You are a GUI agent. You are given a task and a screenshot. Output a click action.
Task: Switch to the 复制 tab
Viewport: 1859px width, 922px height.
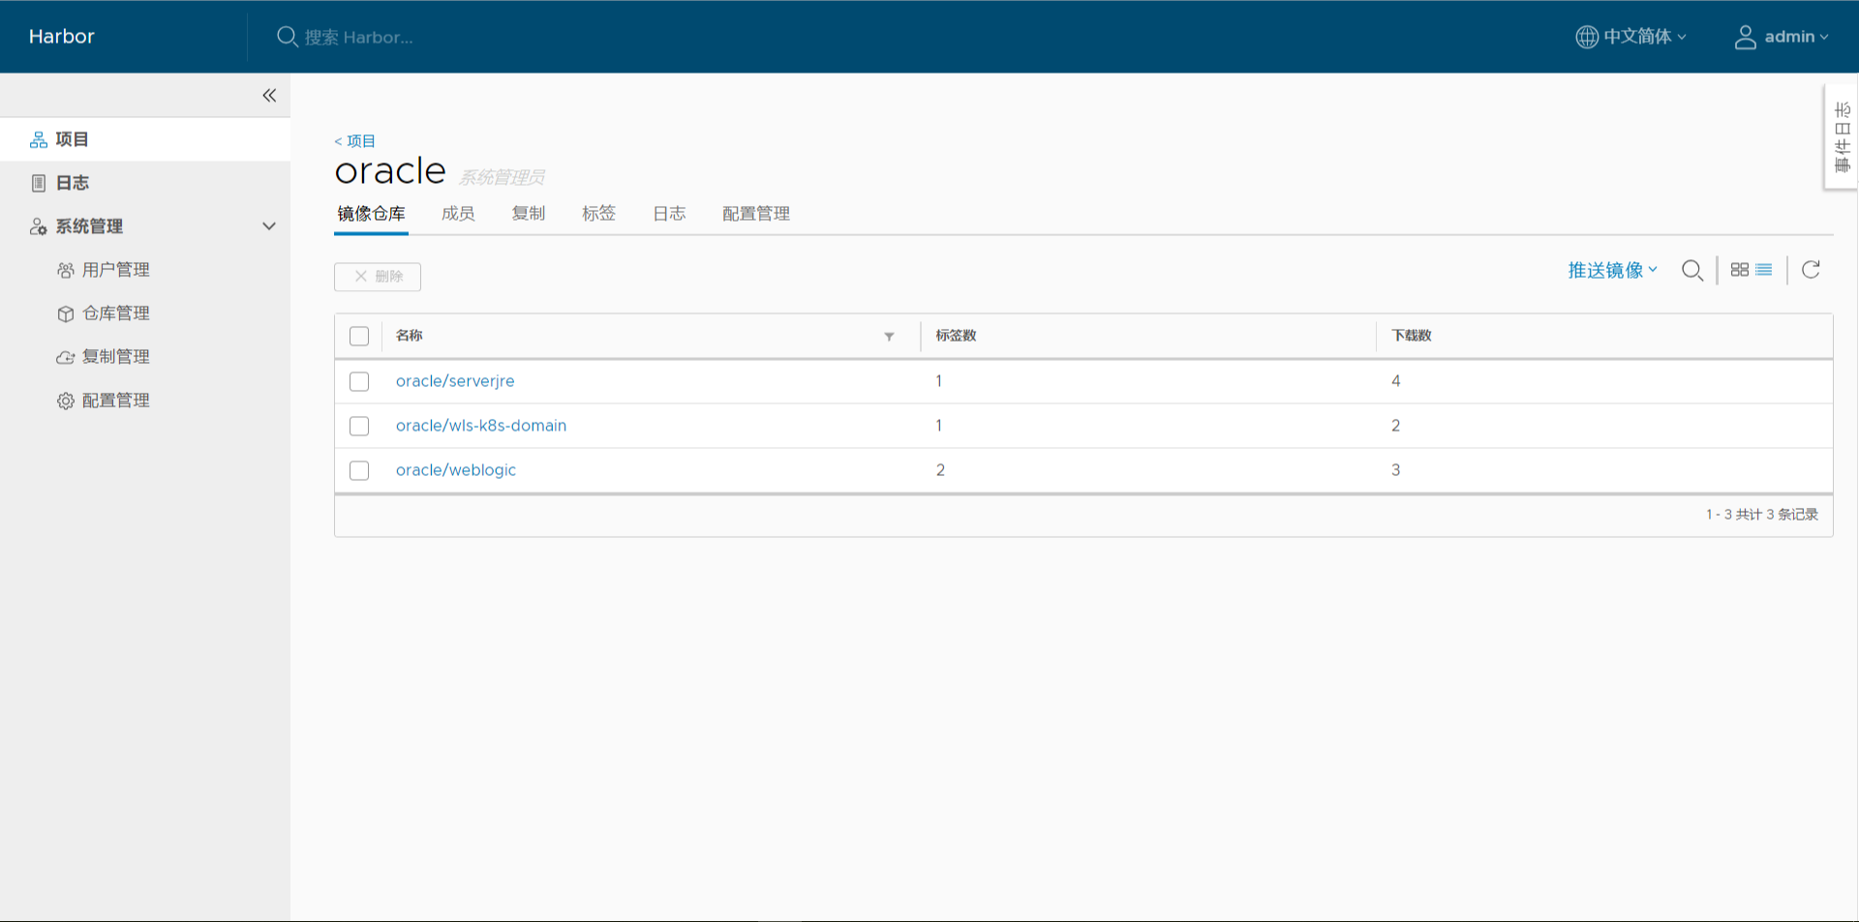[x=529, y=214]
